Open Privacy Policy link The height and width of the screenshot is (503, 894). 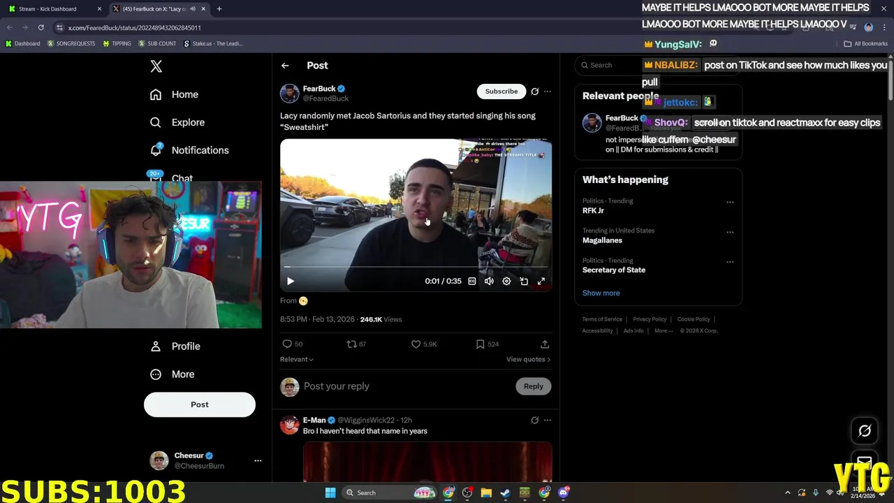point(650,319)
